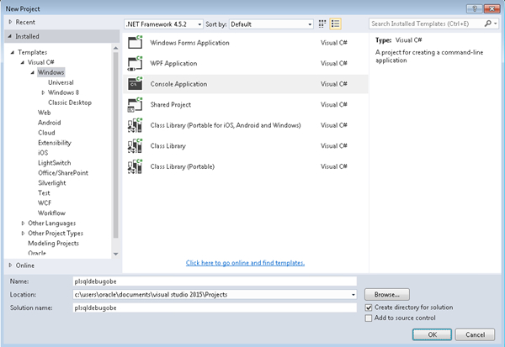Select the LightSwitch template category
Image resolution: width=505 pixels, height=347 pixels.
pyautogui.click(x=55, y=163)
